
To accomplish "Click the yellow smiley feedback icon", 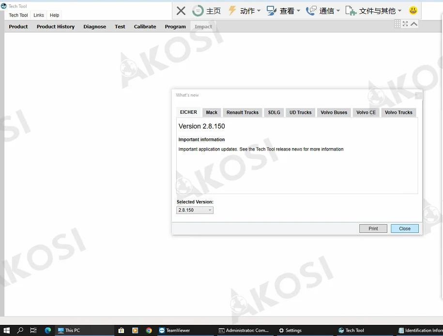I will [x=413, y=11].
